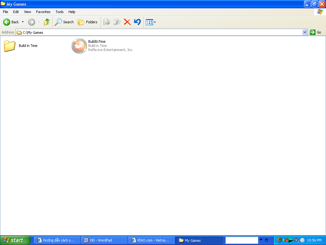
Task: Click the grayed Forward arrow button
Action: (x=32, y=22)
